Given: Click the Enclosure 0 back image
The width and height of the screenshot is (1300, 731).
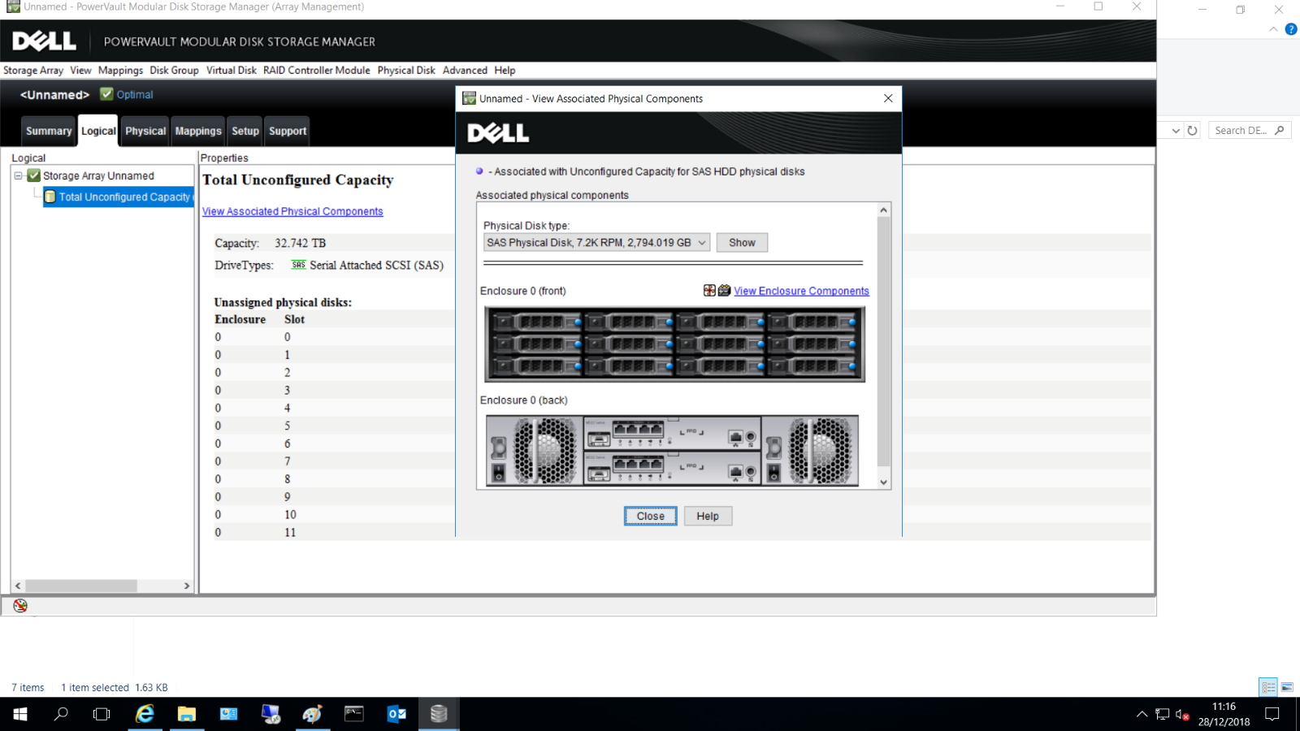Looking at the screenshot, I should tap(672, 451).
